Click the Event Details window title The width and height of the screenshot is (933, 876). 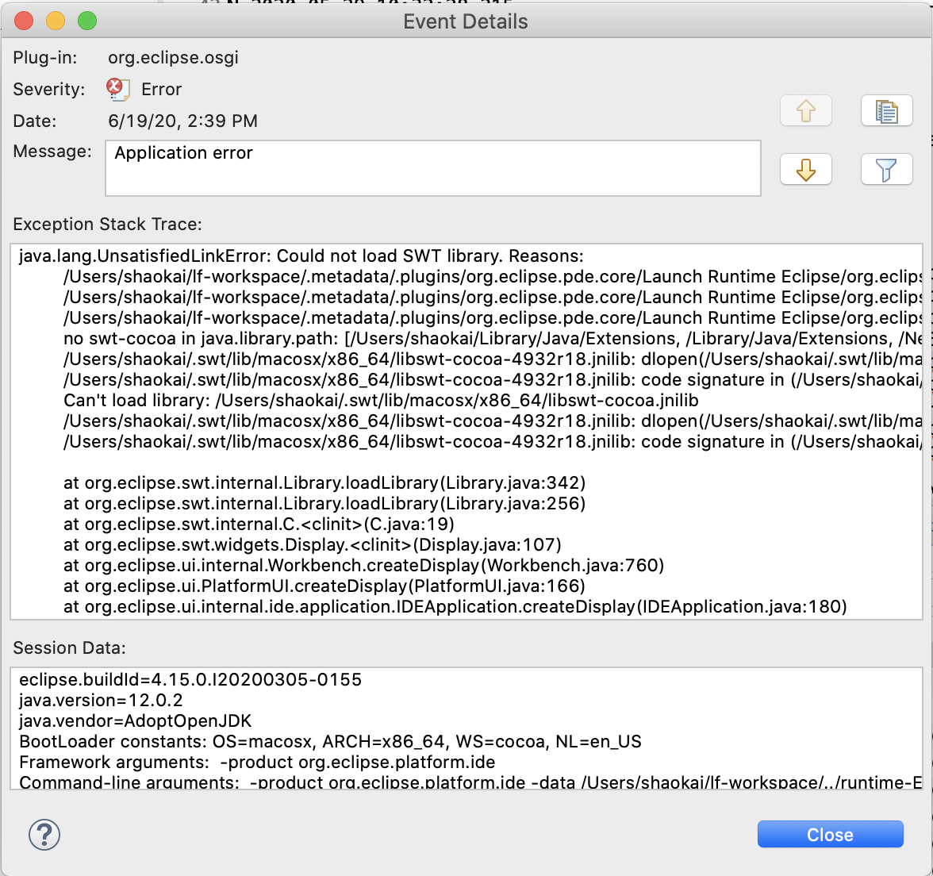click(x=466, y=21)
